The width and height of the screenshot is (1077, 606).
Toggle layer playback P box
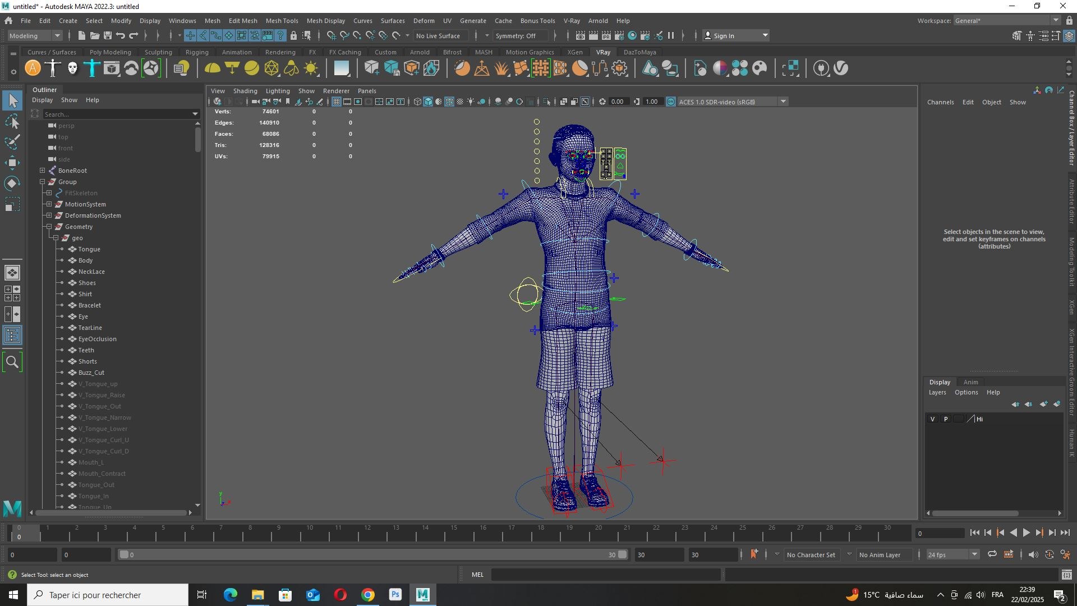[946, 419]
